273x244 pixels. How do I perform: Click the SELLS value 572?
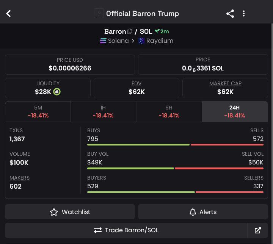(258, 139)
